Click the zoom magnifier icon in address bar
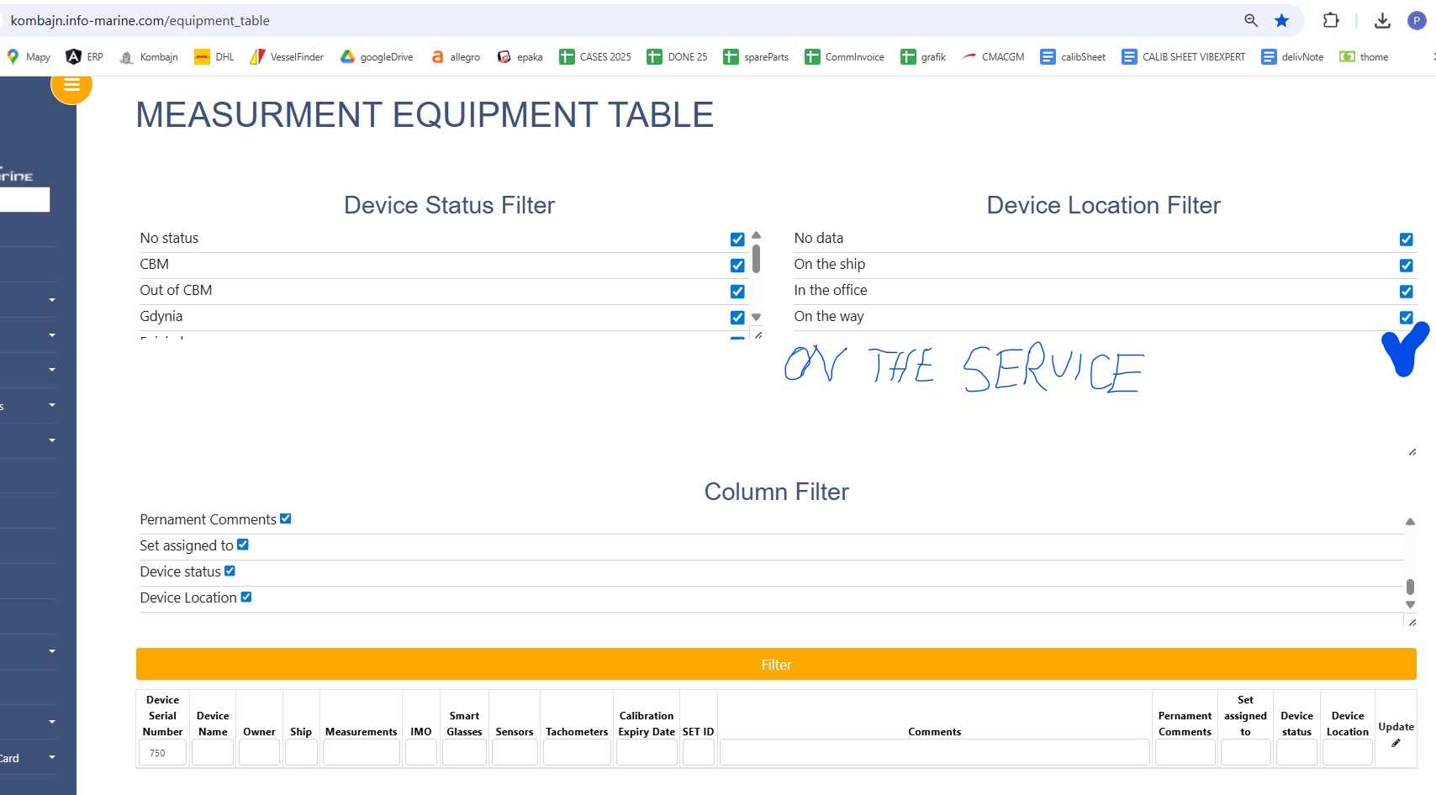 pos(1251,20)
